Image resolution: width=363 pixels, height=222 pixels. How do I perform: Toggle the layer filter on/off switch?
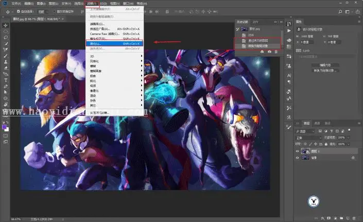pyautogui.click(x=349, y=130)
